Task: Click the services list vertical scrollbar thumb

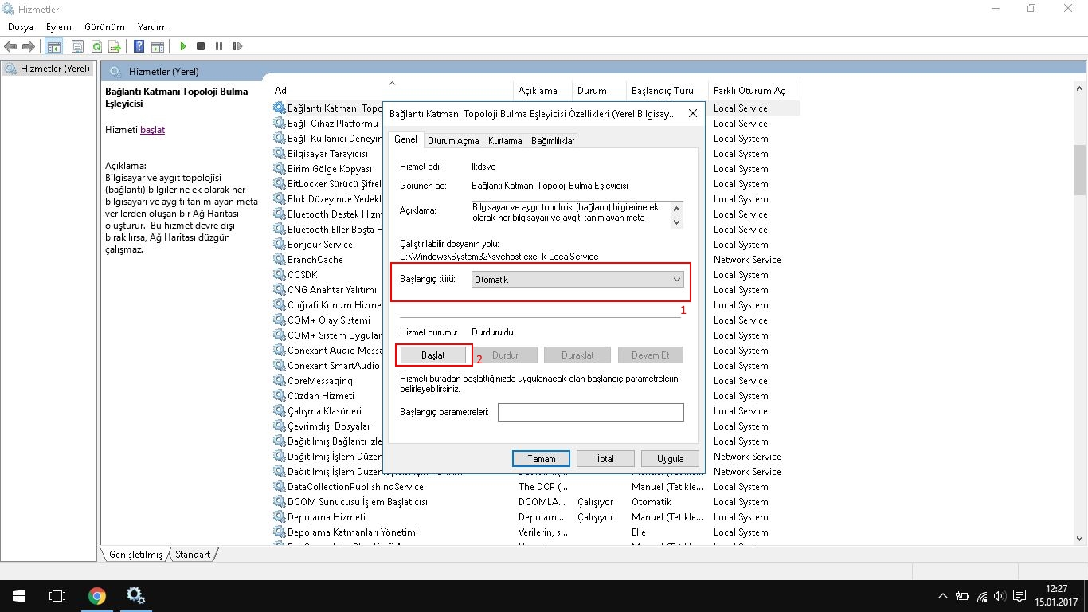Action: (x=1080, y=170)
